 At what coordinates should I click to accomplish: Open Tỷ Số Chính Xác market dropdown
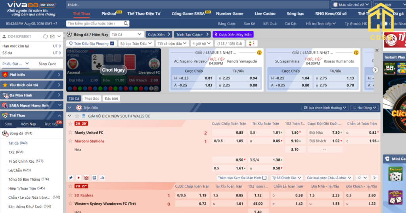(286, 178)
